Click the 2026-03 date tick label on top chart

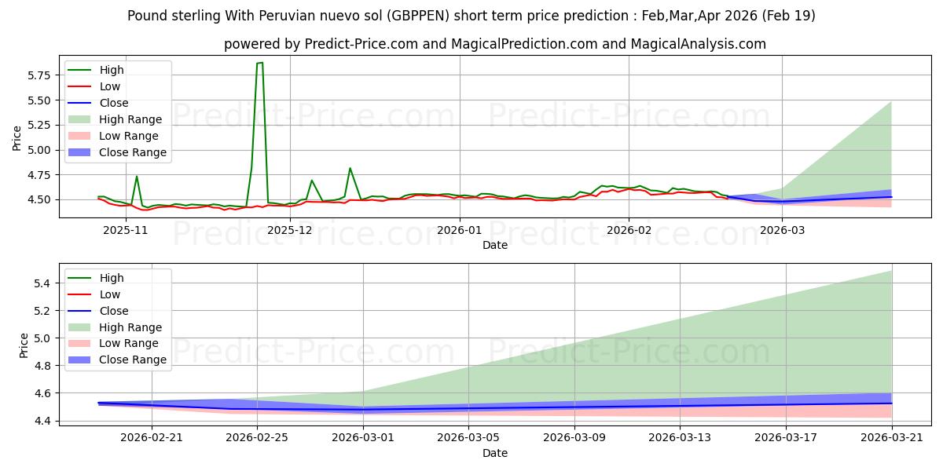[782, 229]
